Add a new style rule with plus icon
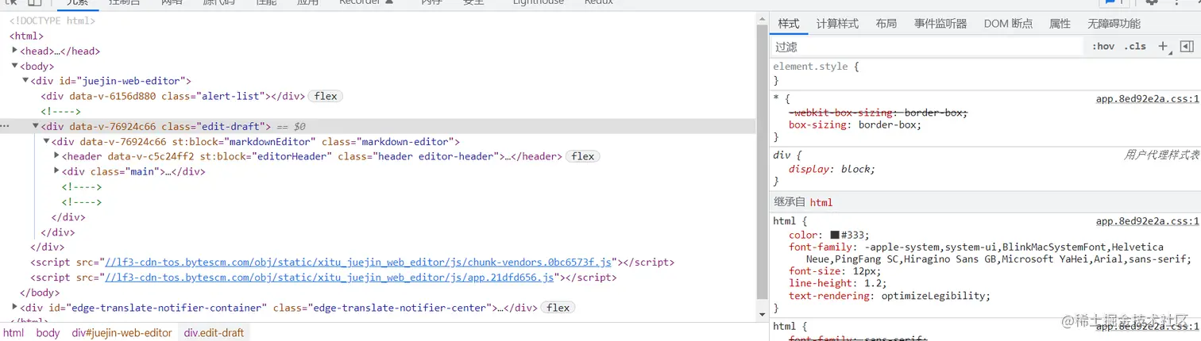This screenshot has width=1201, height=341. pos(1163,47)
